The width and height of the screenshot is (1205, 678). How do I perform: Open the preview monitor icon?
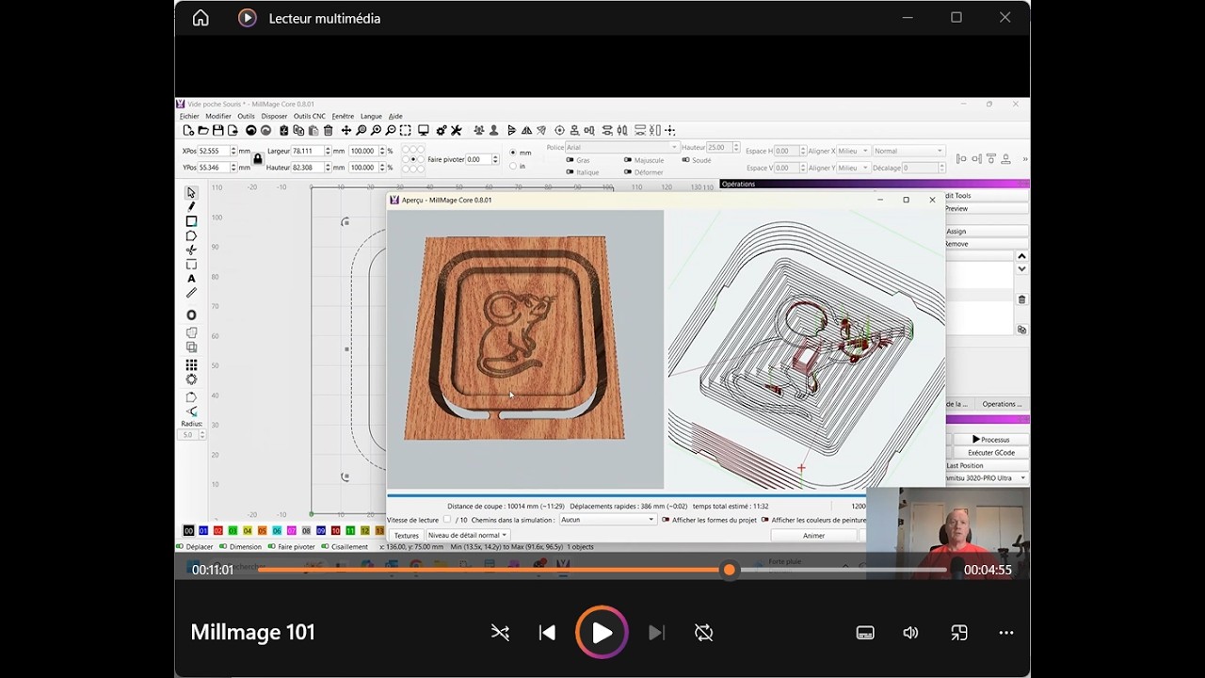pos(424,130)
